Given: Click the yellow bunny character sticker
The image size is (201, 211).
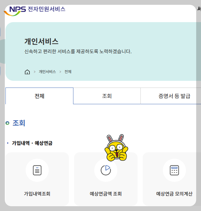Looking at the screenshot, I should [116, 148].
